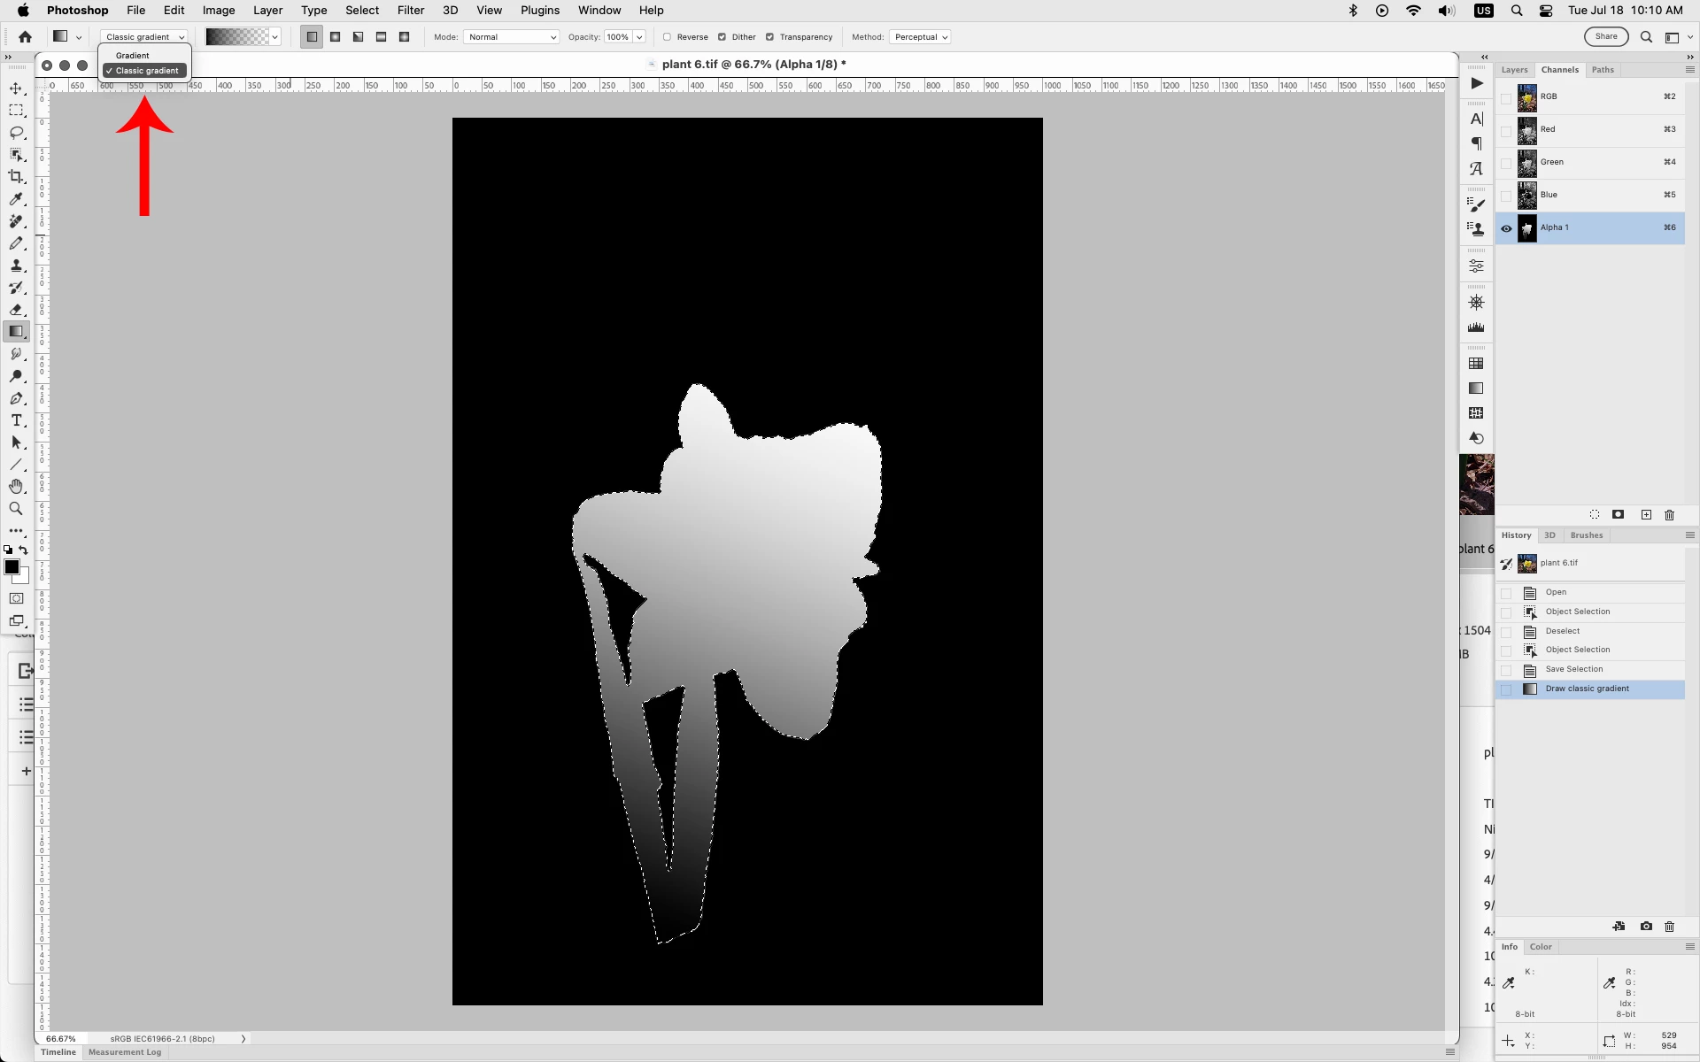1700x1062 pixels.
Task: Switch to the Paths tab
Action: pos(1603,70)
